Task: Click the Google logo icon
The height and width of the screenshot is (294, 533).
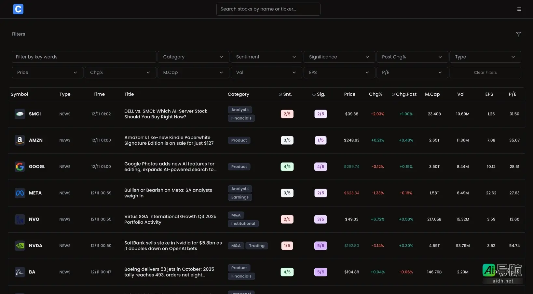Action: pyautogui.click(x=20, y=167)
